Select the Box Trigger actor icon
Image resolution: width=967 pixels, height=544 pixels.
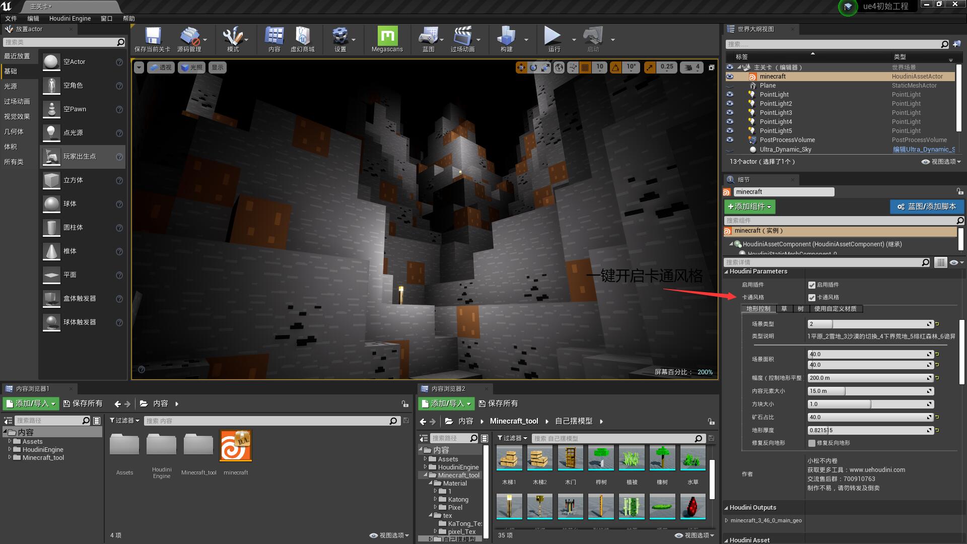click(x=51, y=299)
